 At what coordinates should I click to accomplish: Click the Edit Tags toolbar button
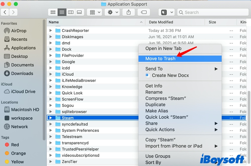144,12
